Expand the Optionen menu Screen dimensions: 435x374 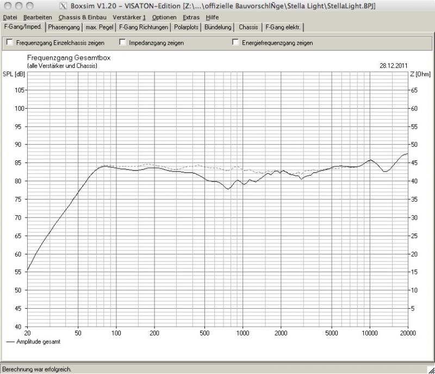[x=164, y=17]
